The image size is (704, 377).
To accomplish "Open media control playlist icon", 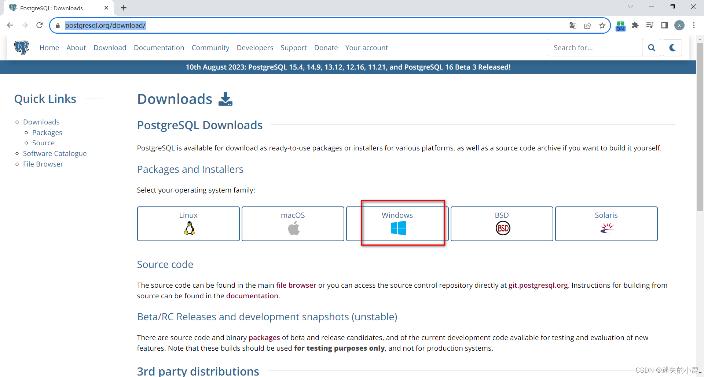I will point(650,25).
